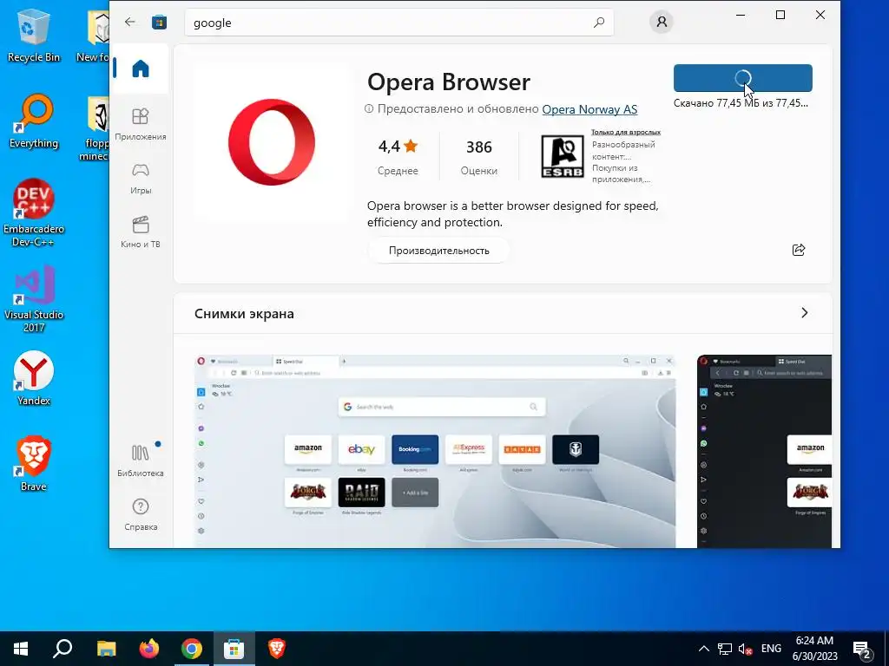Select the New folder desktop icon
This screenshot has height=666, width=889.
click(x=93, y=35)
